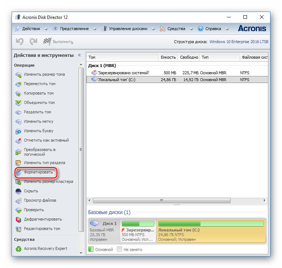Click Базовые диски (1) section heading
The width and height of the screenshot is (282, 268).
pyautogui.click(x=109, y=212)
